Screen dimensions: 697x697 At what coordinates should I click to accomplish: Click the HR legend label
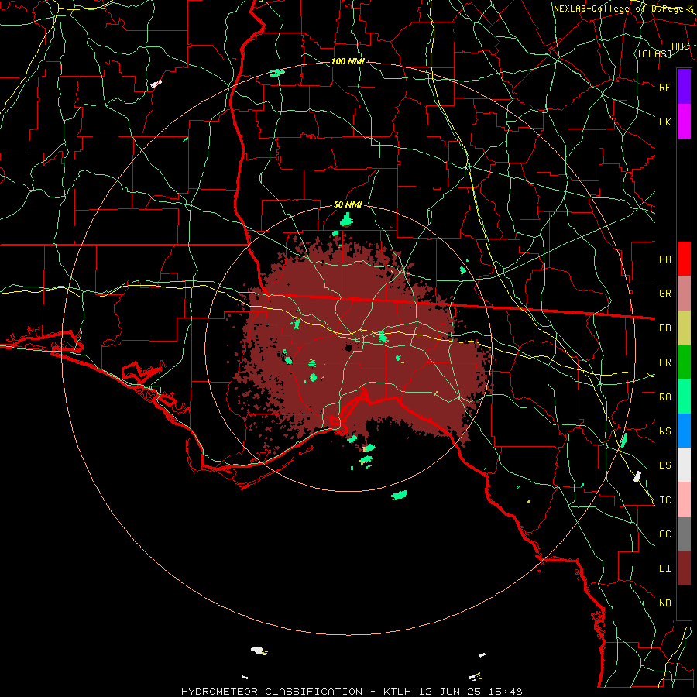pyautogui.click(x=664, y=362)
